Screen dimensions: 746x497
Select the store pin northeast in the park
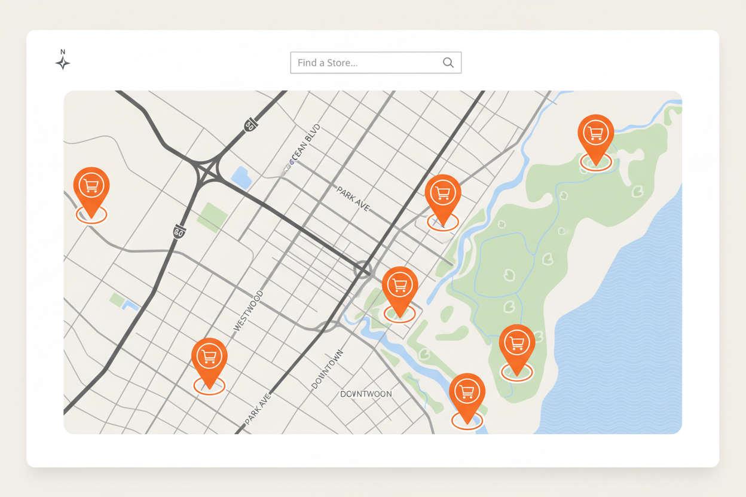(595, 134)
